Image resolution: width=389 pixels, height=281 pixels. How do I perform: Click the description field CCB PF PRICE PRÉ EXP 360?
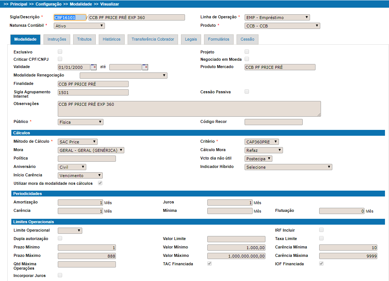click(137, 17)
